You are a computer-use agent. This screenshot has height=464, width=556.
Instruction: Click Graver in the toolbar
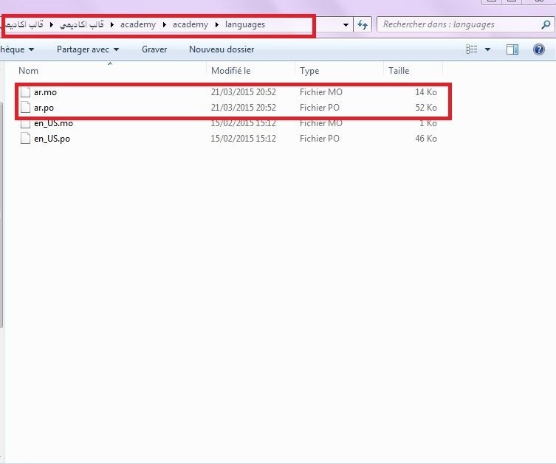point(154,49)
